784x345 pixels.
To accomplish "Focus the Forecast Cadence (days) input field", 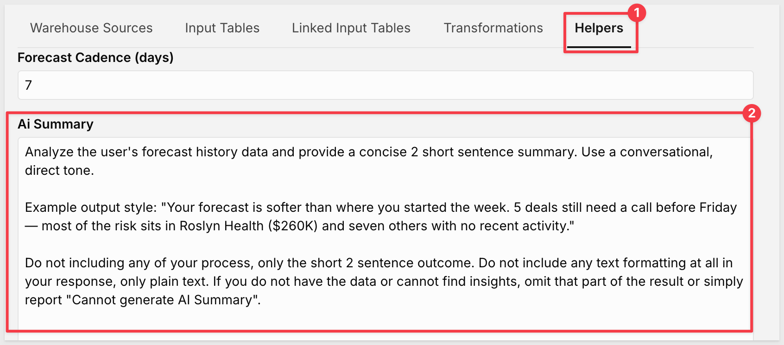I will (x=386, y=85).
